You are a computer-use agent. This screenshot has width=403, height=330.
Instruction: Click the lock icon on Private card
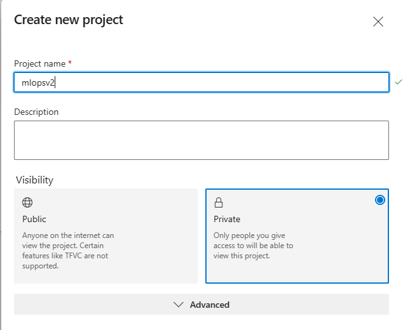click(219, 203)
